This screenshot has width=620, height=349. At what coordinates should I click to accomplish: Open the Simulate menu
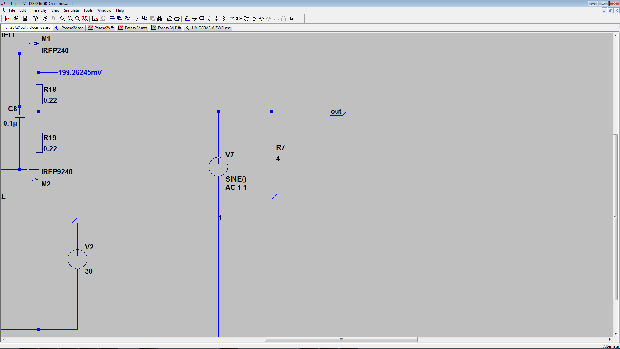pyautogui.click(x=71, y=10)
